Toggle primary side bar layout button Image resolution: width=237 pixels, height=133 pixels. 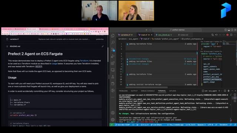pyautogui.click(x=226, y=30)
